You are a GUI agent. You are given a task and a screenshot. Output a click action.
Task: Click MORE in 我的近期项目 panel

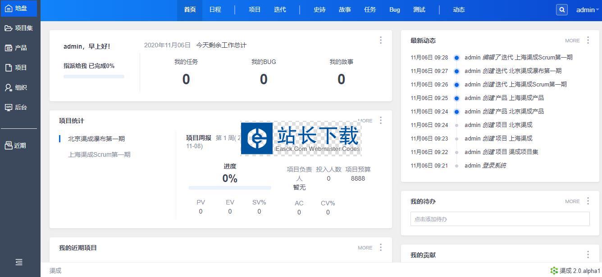(x=365, y=248)
